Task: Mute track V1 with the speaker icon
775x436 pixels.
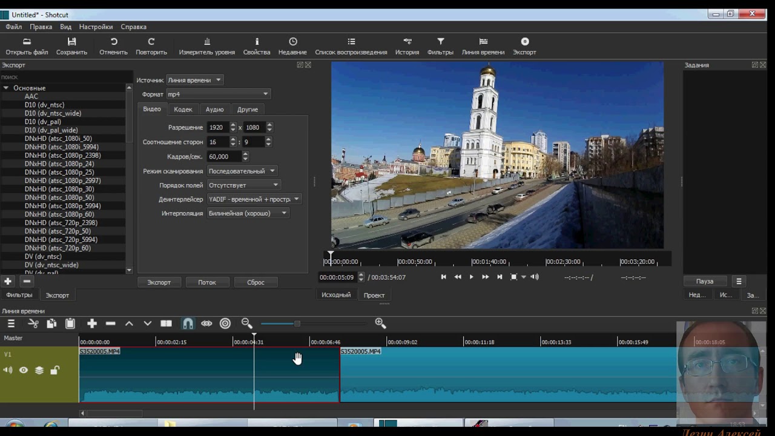Action: click(8, 370)
